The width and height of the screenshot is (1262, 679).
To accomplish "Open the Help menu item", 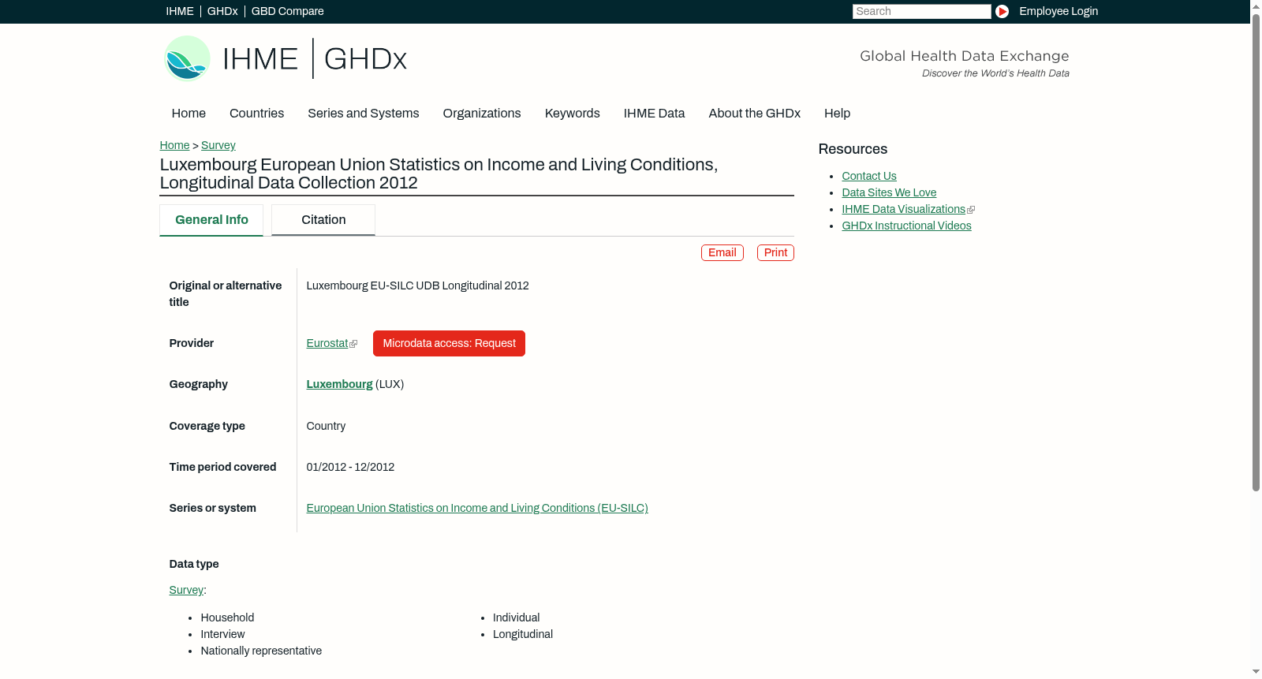I will click(x=838, y=114).
